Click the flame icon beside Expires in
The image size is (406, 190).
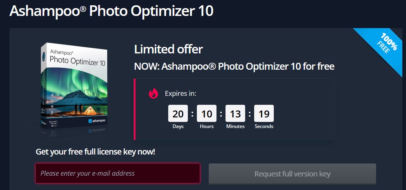click(x=153, y=94)
